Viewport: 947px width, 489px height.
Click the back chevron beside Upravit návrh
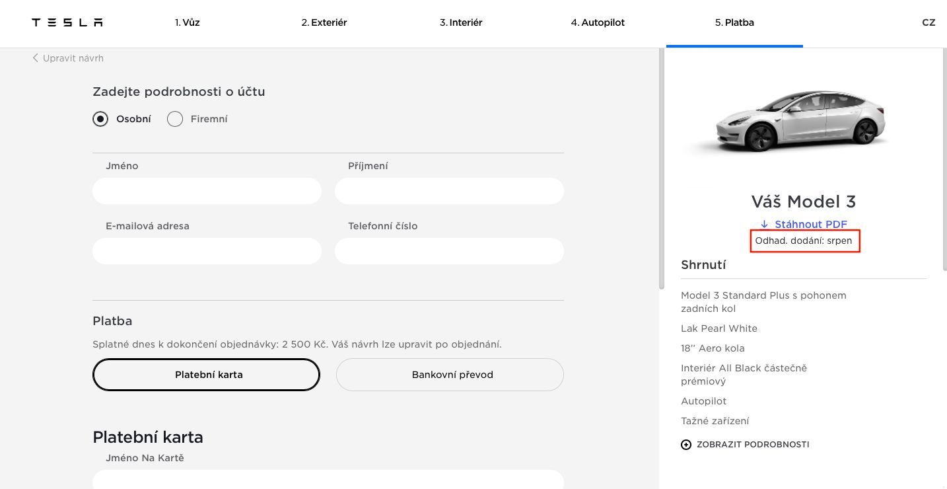36,58
